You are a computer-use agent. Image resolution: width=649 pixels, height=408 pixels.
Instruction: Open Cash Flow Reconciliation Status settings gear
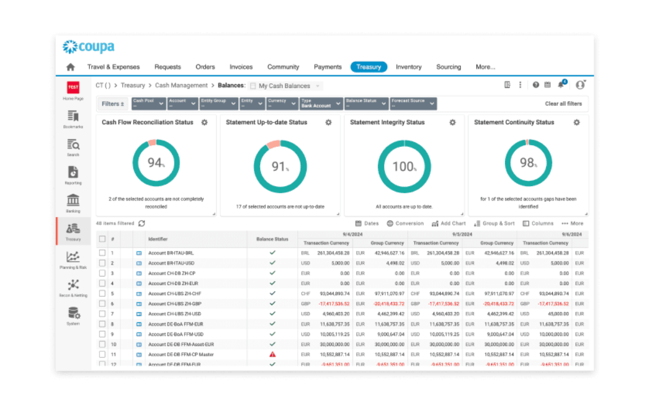coord(204,123)
